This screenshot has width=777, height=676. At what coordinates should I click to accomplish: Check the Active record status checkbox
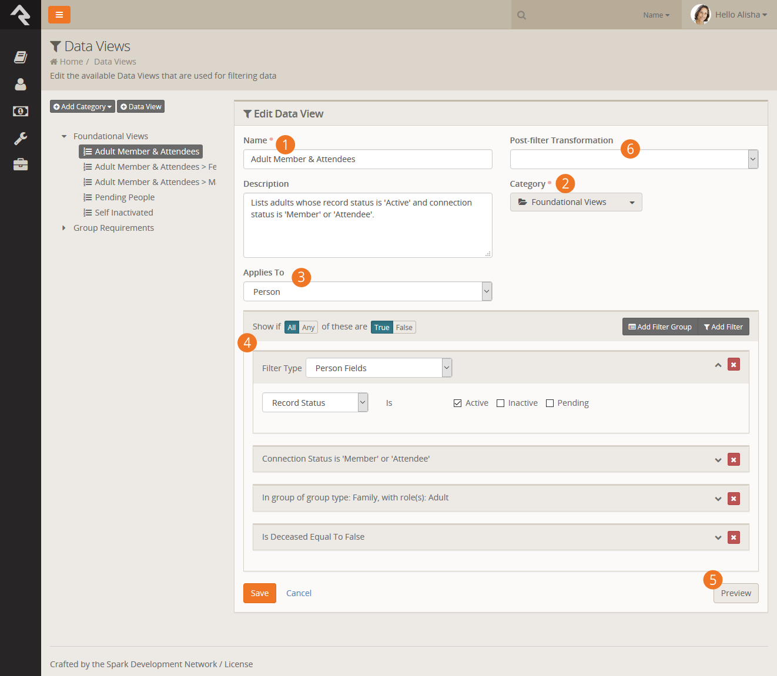pyautogui.click(x=457, y=403)
